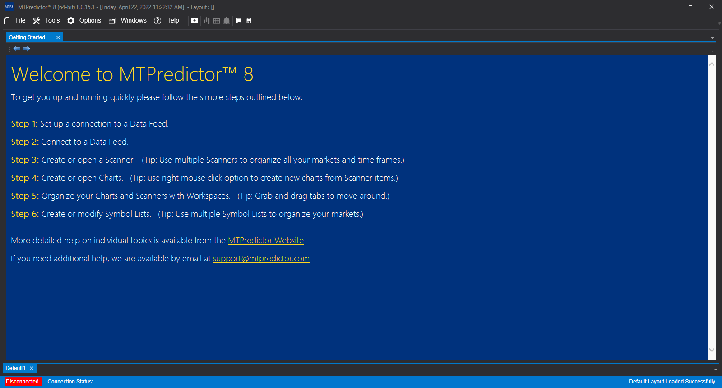Close the Default1 workspace tab
The image size is (722, 388).
32,368
